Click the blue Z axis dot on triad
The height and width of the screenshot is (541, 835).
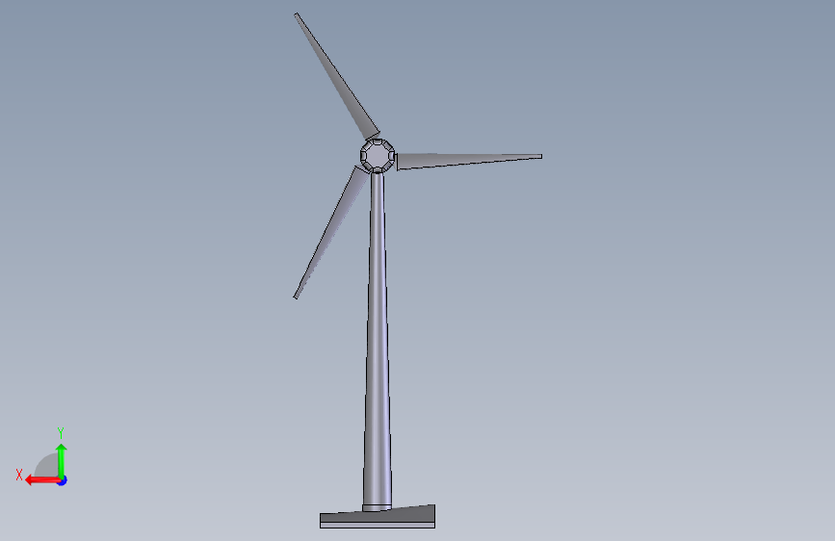click(x=63, y=480)
